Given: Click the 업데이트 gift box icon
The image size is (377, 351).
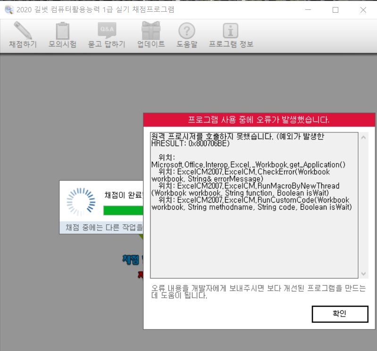Looking at the screenshot, I should [151, 31].
